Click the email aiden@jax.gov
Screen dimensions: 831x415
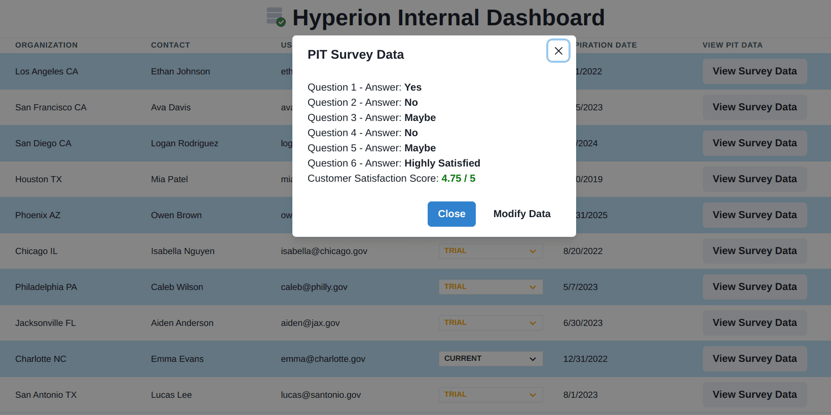(310, 323)
